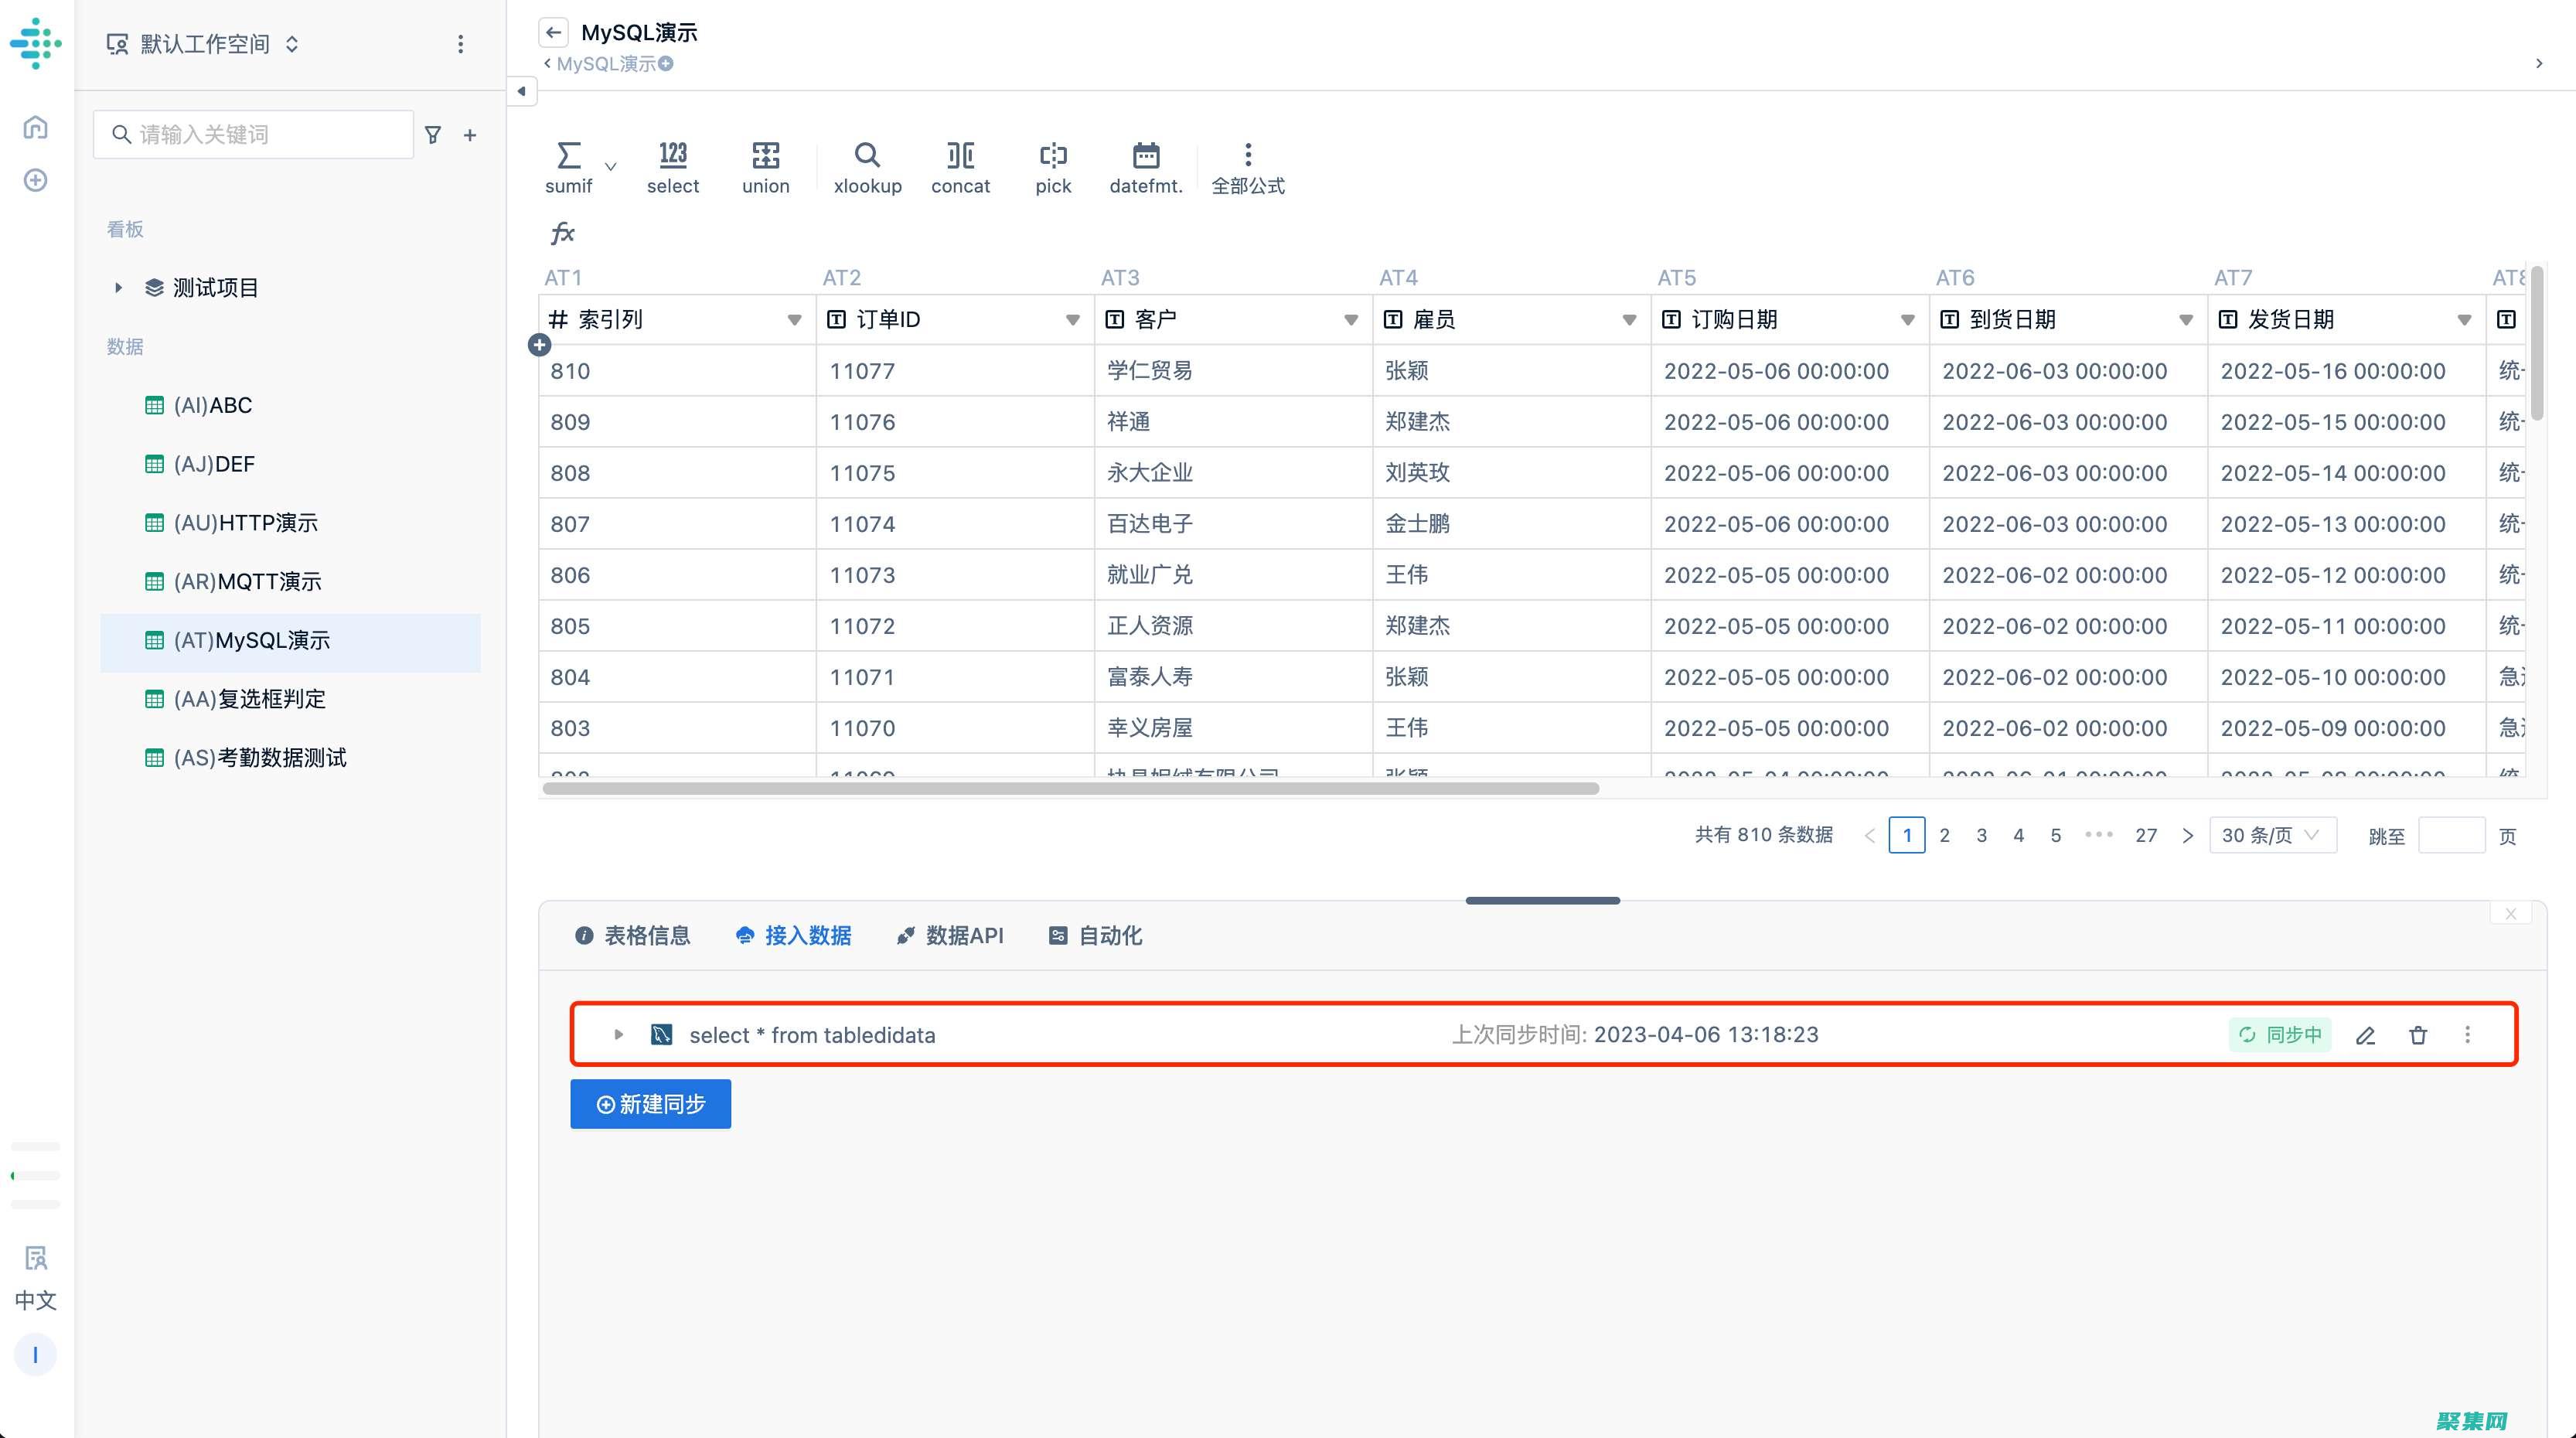Open the 订单ID column dropdown arrow
Screen dimensions: 2576x1438
1072,320
